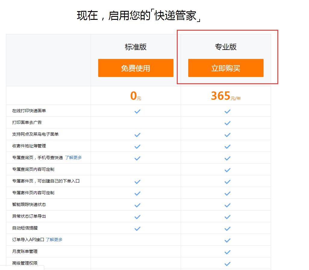Click 专业版 checkmark for 月度账单管理
The height and width of the screenshot is (270, 309).
point(227,252)
